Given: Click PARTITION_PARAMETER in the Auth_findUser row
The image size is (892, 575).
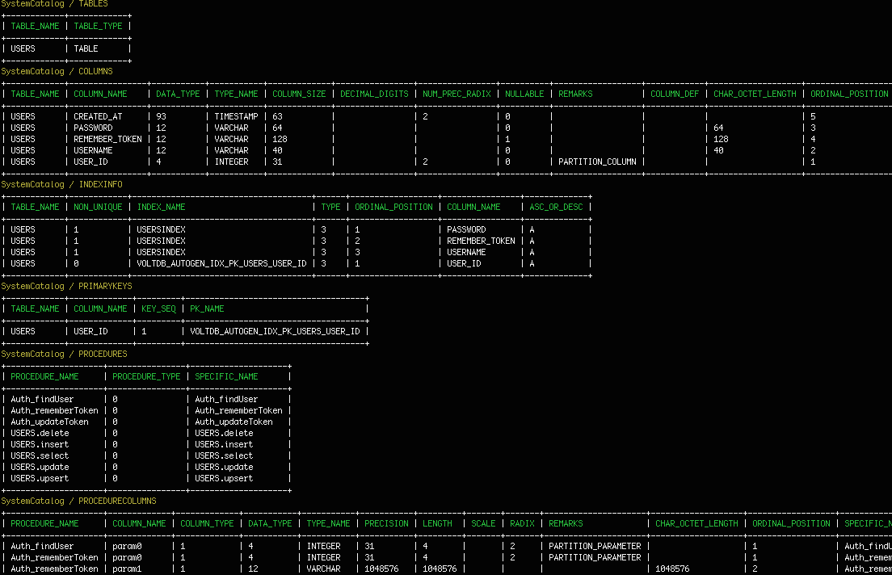Looking at the screenshot, I should pyautogui.click(x=595, y=547).
